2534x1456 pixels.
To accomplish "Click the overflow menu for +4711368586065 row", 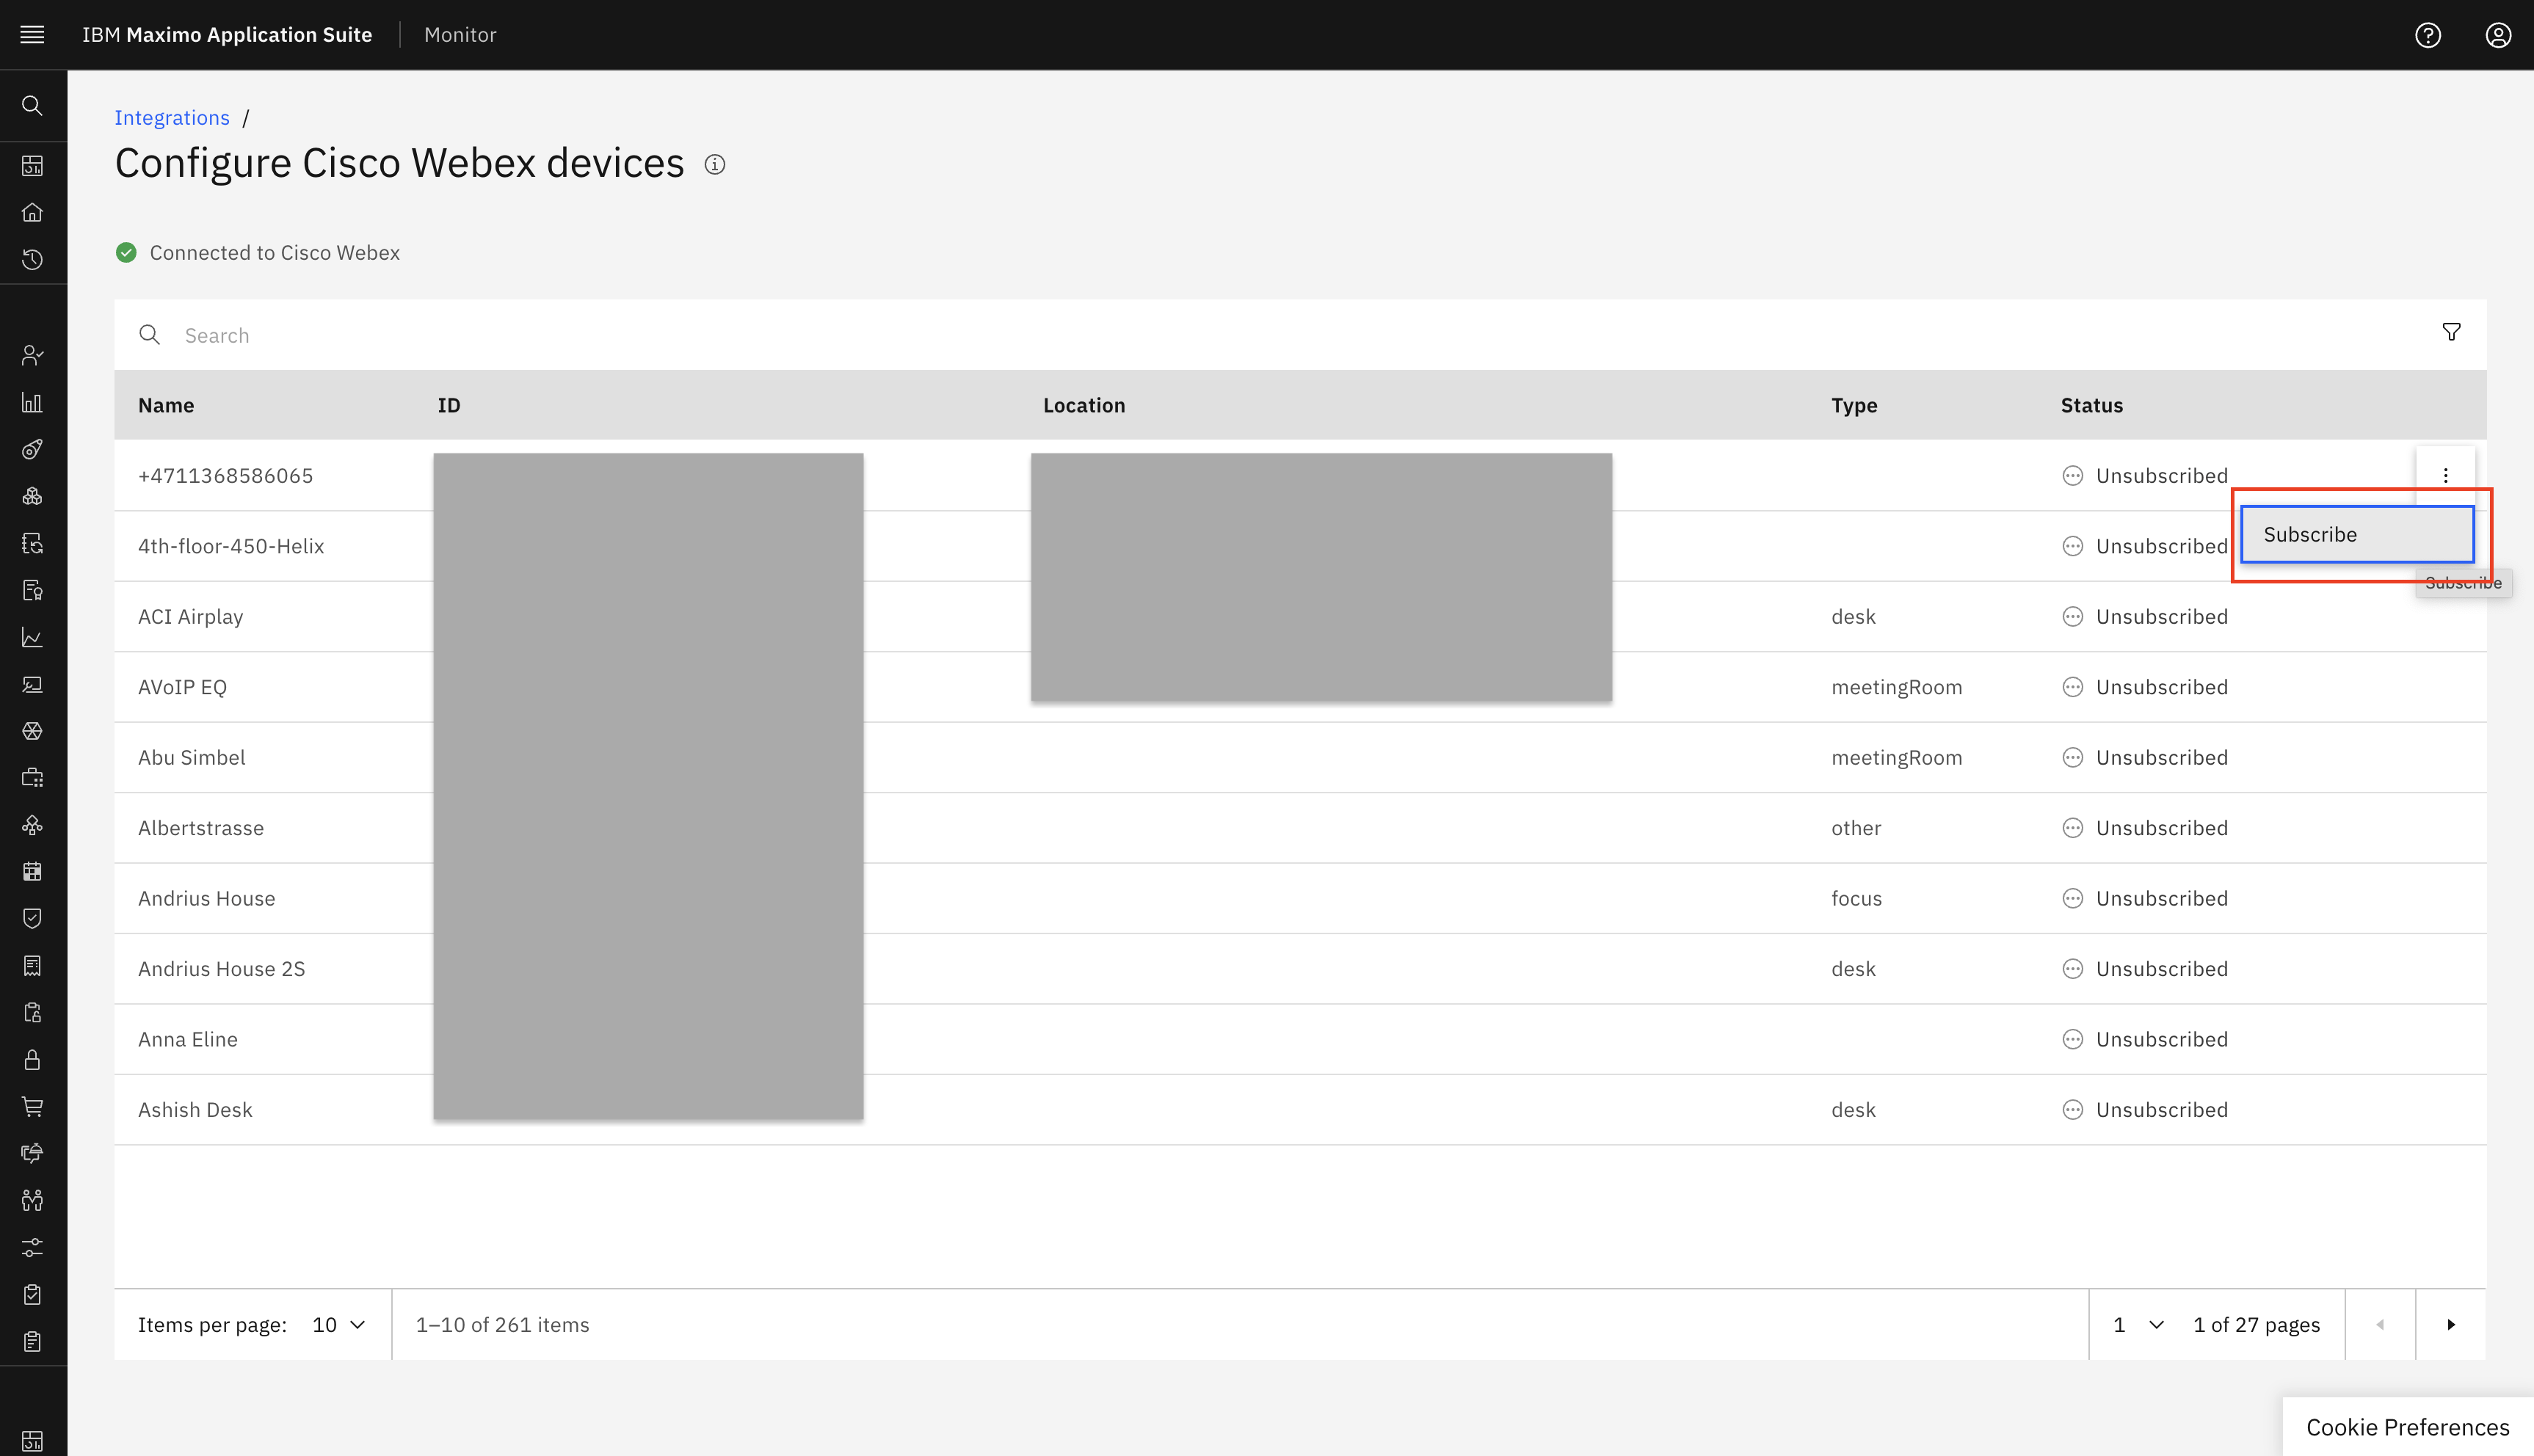I will tap(2445, 476).
